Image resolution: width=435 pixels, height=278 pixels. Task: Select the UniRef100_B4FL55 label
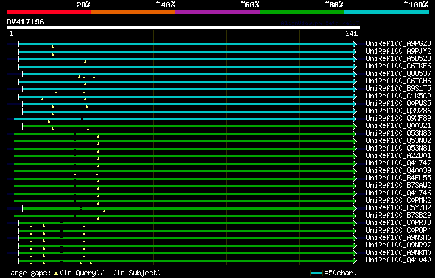point(398,178)
